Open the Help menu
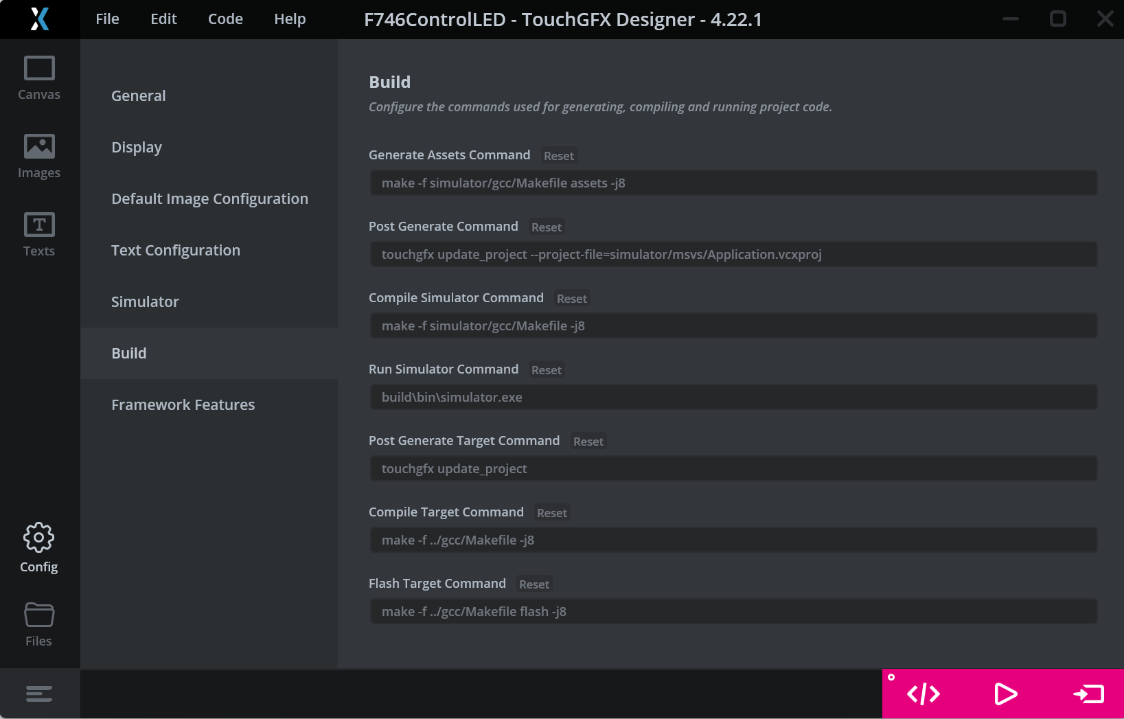The width and height of the screenshot is (1124, 719). pos(290,19)
